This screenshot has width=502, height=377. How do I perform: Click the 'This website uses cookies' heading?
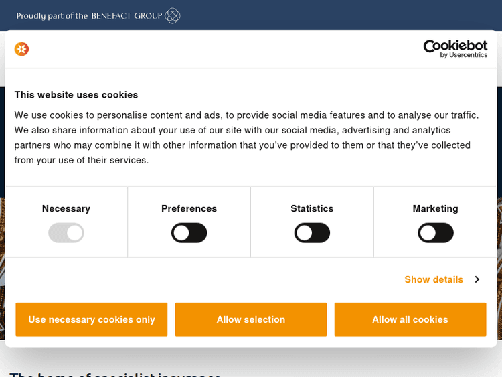click(76, 95)
